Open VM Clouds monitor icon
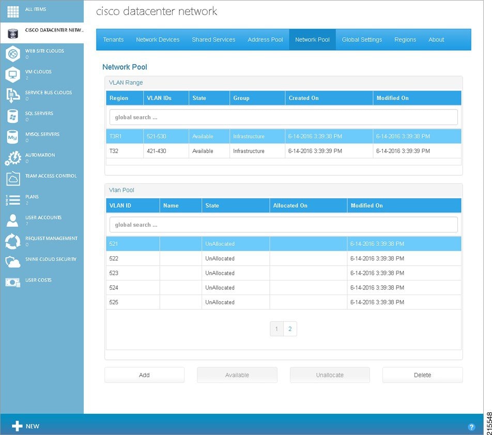This screenshot has height=435, width=492. pos(13,74)
